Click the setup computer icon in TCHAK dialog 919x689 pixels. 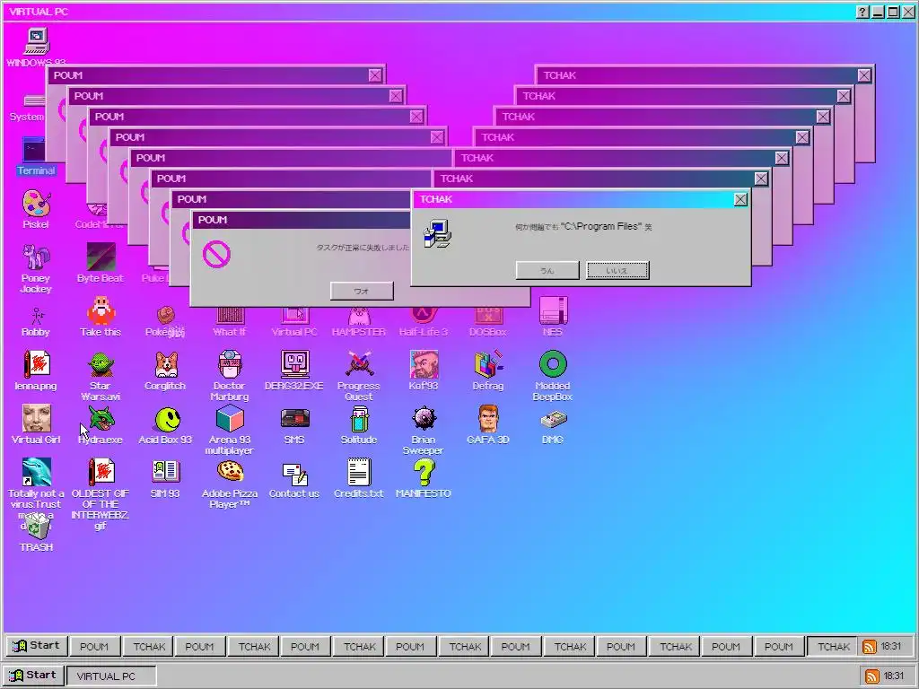pos(437,234)
